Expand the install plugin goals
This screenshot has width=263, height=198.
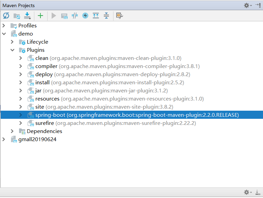[x=21, y=82]
